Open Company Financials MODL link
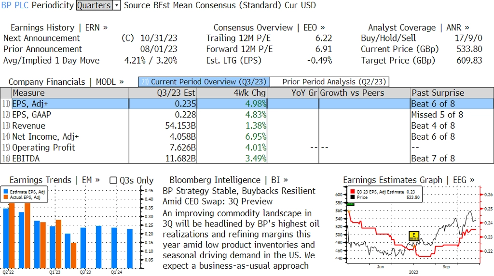Viewport: 494px width, 276px height. 66,82
